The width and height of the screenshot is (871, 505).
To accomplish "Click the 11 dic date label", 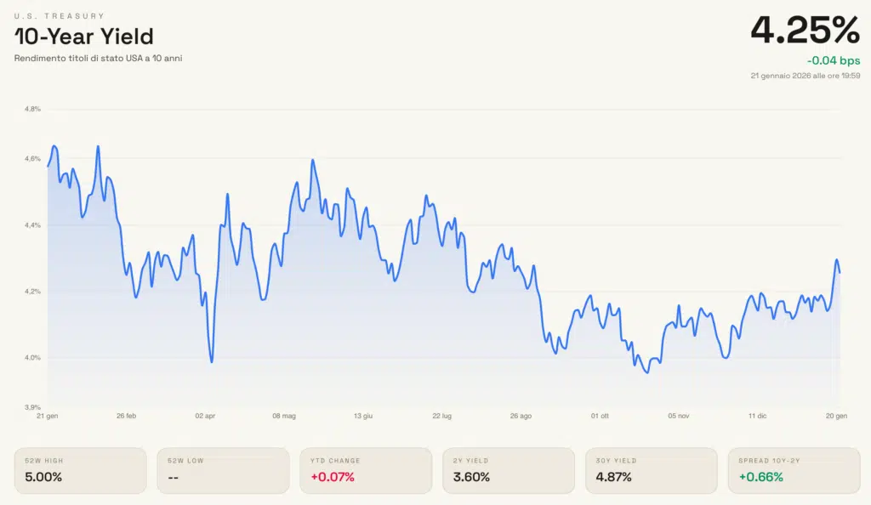I will click(758, 416).
